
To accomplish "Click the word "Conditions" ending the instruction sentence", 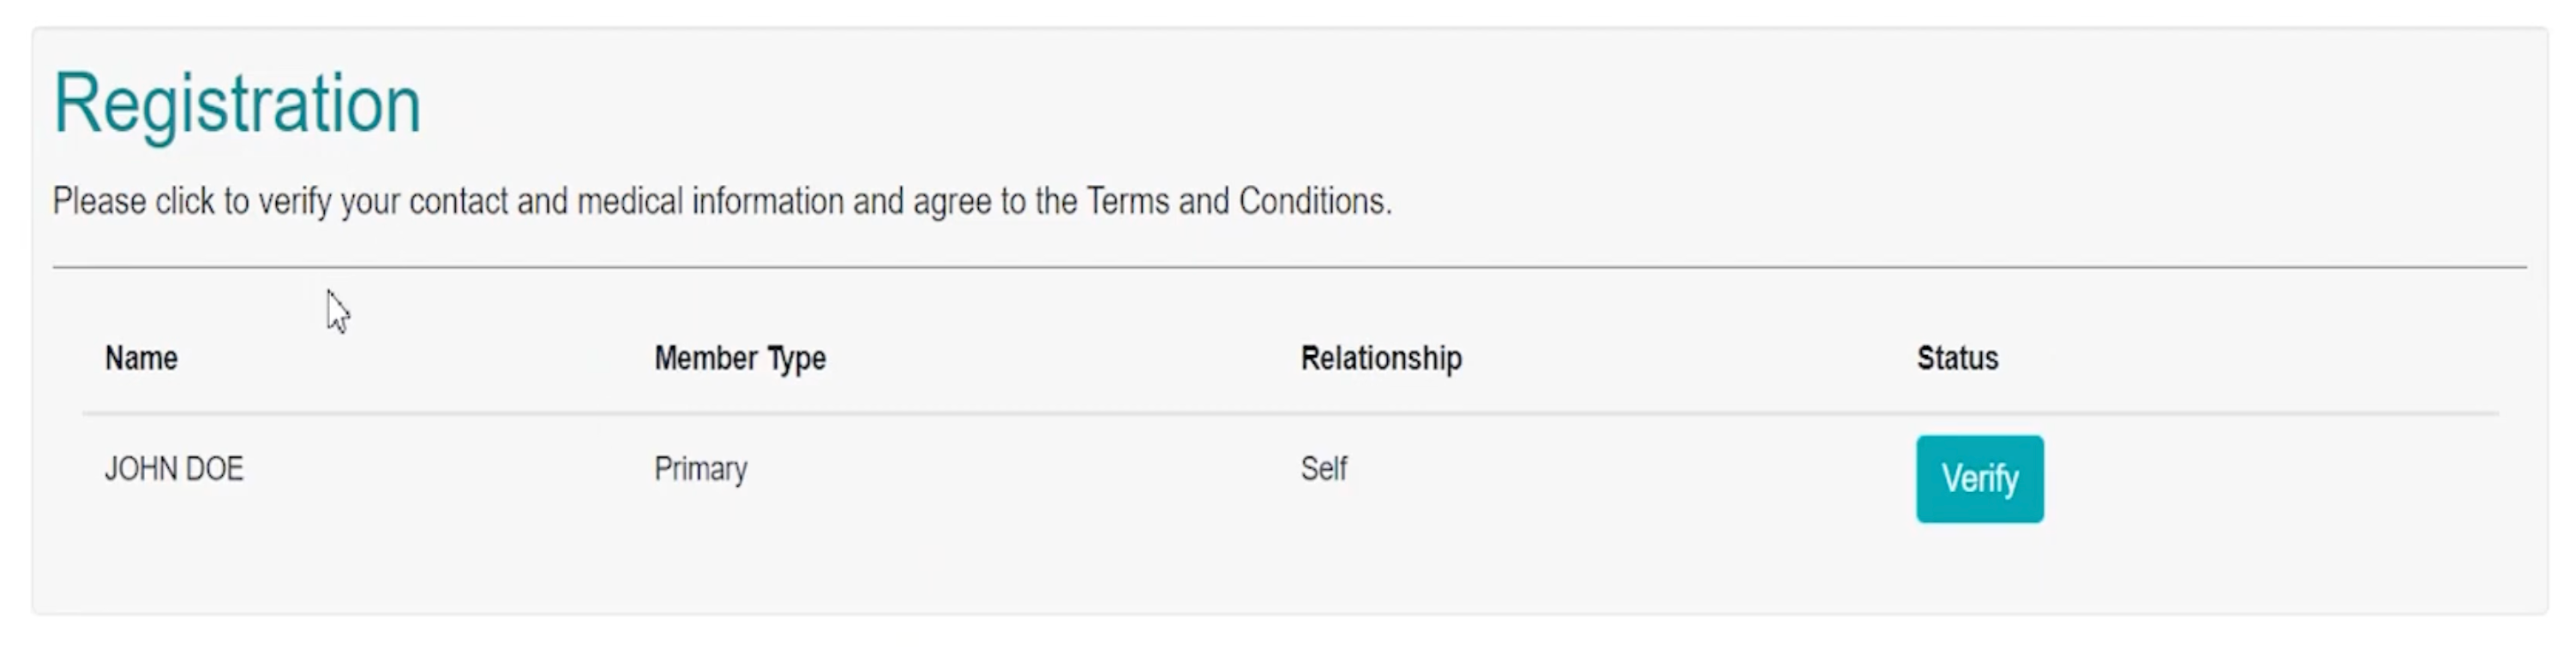I will click(1313, 202).
